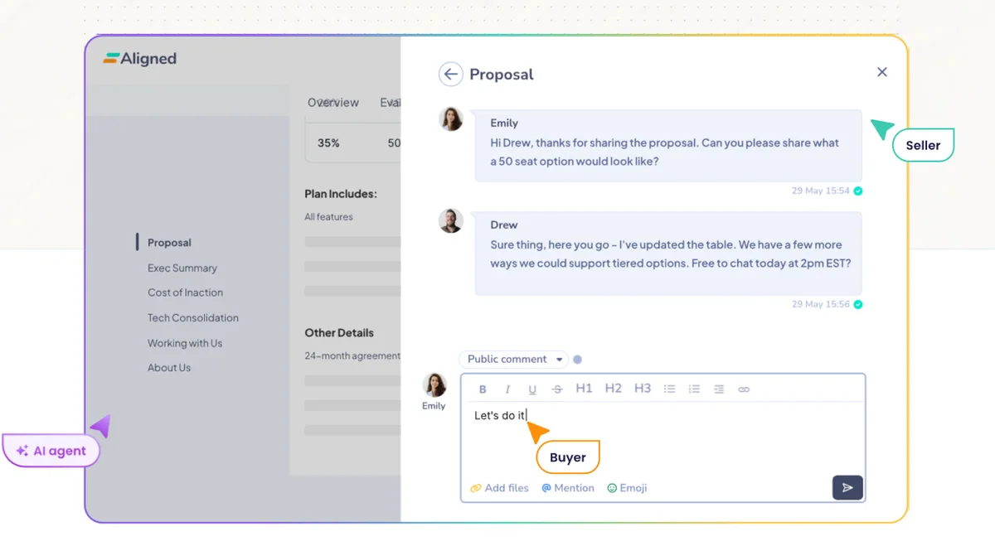995x551 pixels.
Task: Click the Other Details heading
Action: pos(339,332)
